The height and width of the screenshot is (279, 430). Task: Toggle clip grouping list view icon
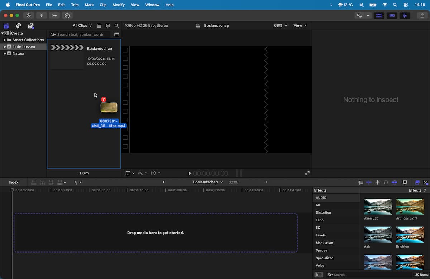99,26
